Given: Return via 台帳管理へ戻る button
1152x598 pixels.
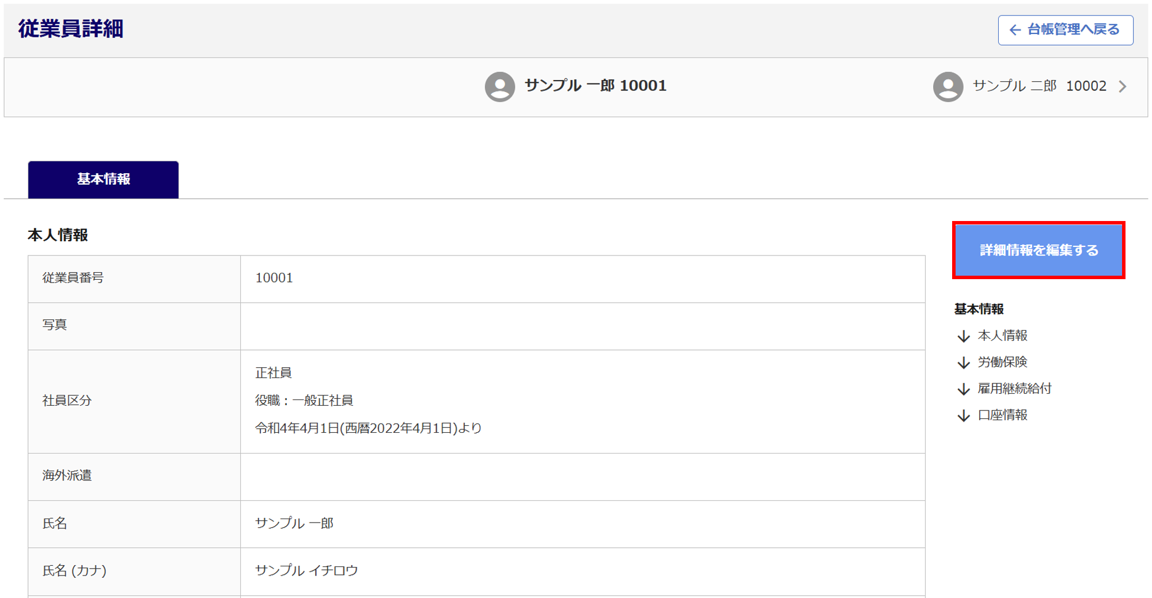Looking at the screenshot, I should click(x=1065, y=30).
